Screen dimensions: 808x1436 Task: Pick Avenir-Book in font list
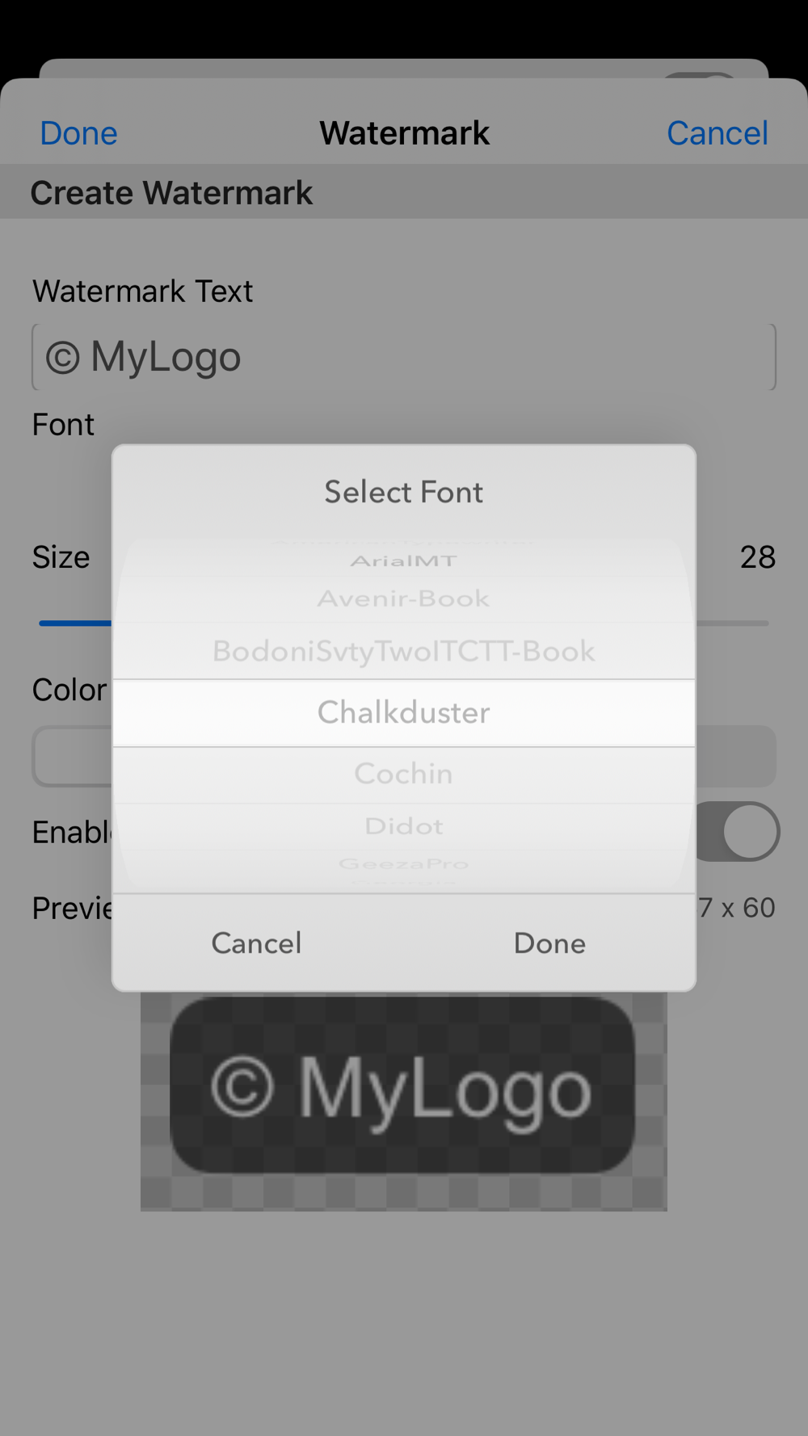(404, 598)
